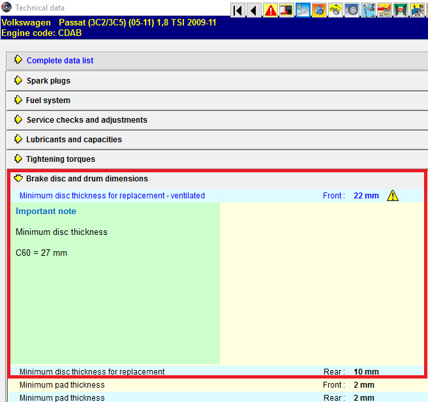Select the wrench and spanner technical data icon

pos(303,10)
